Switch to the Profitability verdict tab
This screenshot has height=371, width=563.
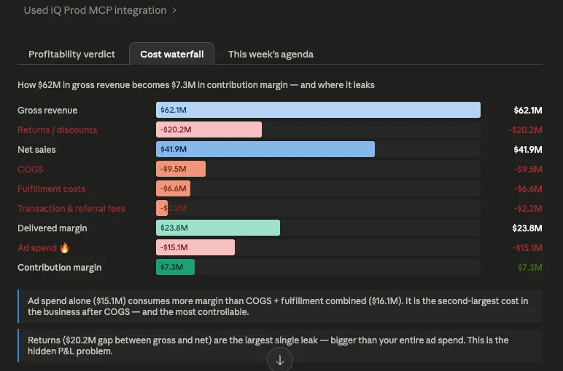[71, 54]
